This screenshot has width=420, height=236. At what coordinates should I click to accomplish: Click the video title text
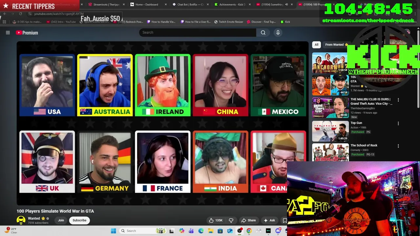(55, 211)
